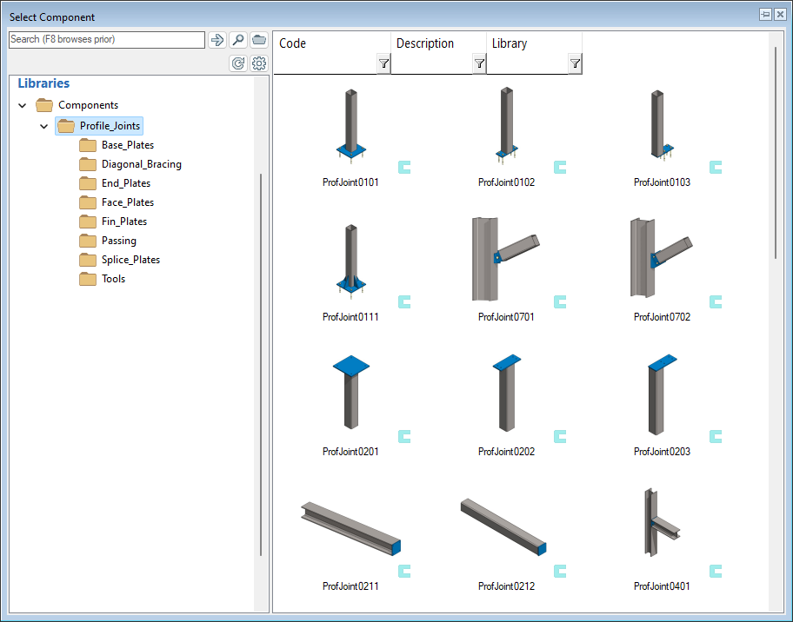Open the Library column filter
The image size is (793, 622).
[575, 63]
